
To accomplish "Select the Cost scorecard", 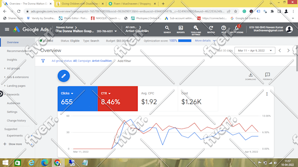I will point(198,98).
